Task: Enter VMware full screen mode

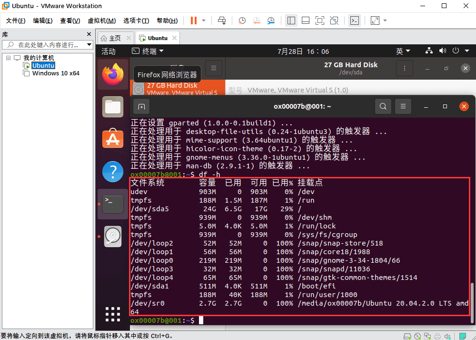Action: 320,21
